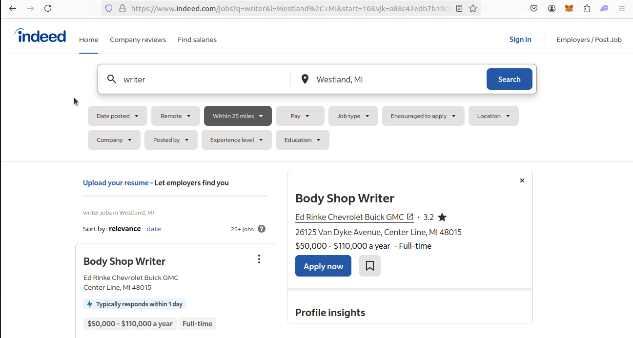Click the external link icon by Ed Rinke Chevrolet
Screen dimensions: 633x338
[410, 217]
